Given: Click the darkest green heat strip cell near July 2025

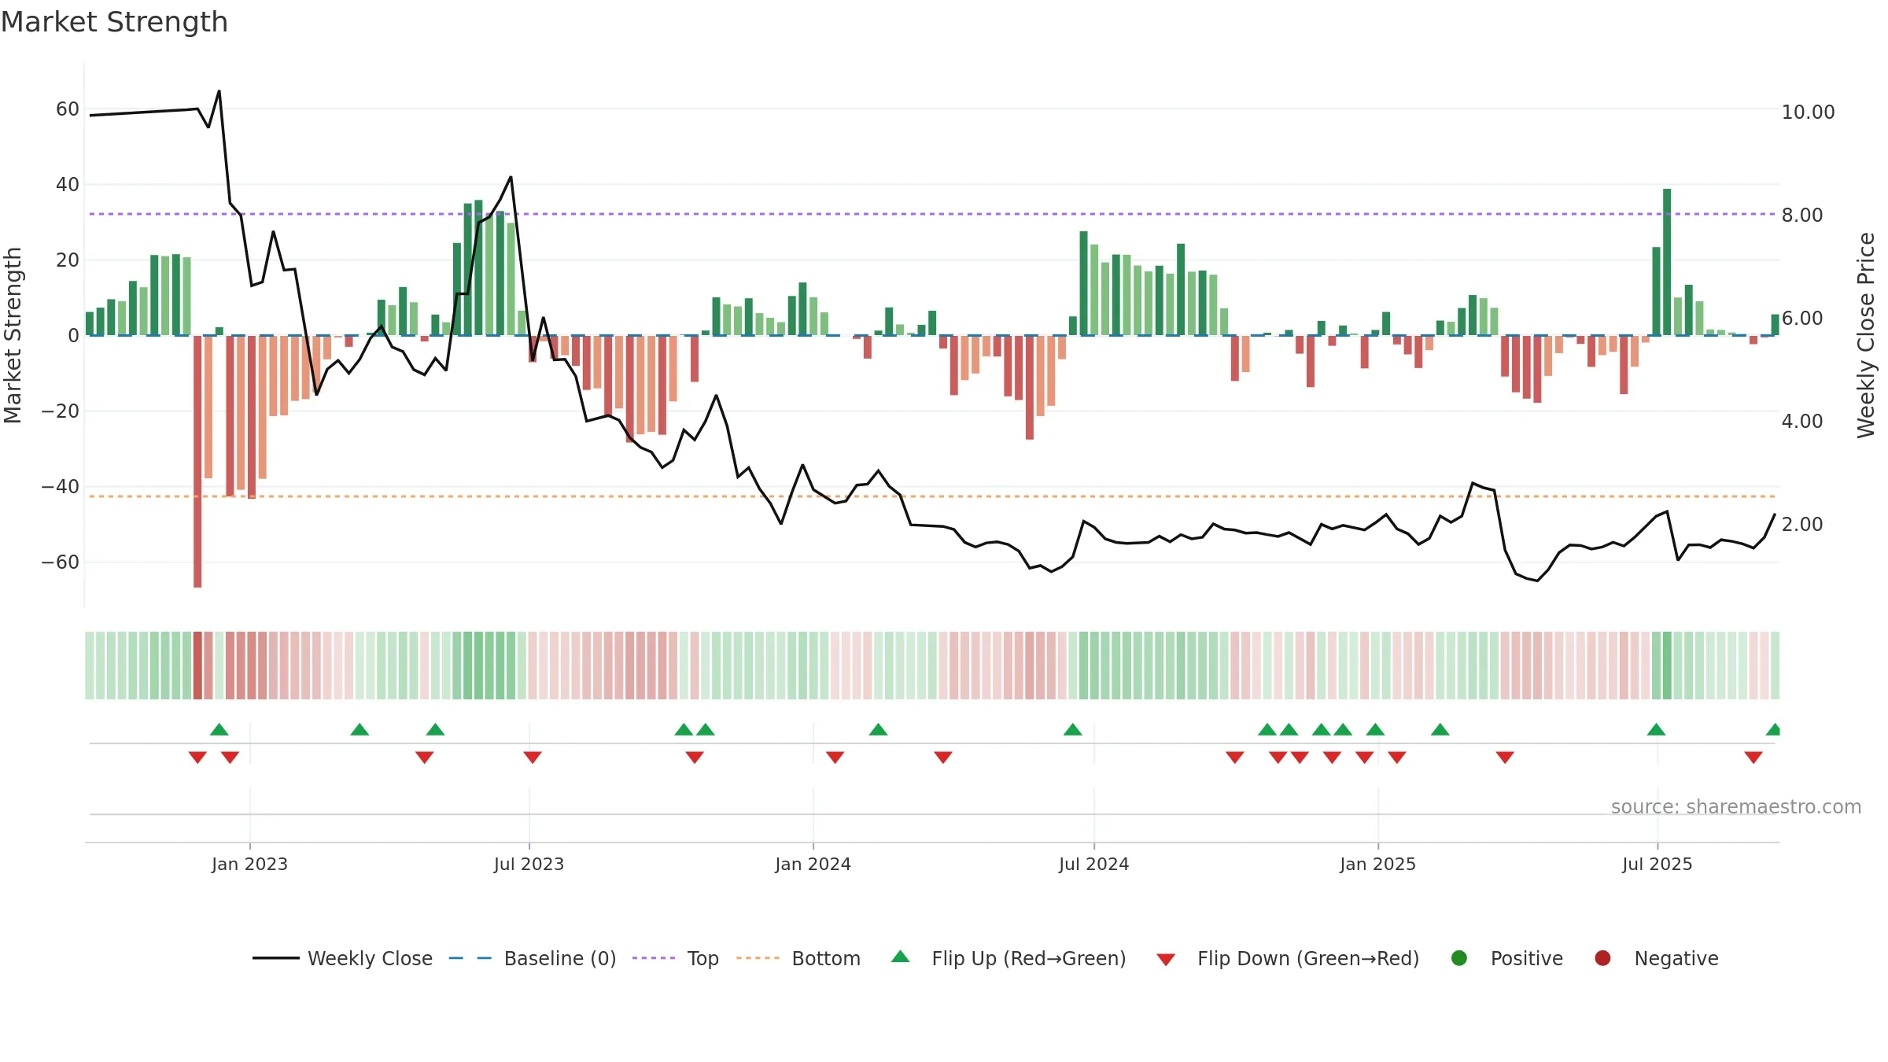Looking at the screenshot, I should click(x=1667, y=666).
